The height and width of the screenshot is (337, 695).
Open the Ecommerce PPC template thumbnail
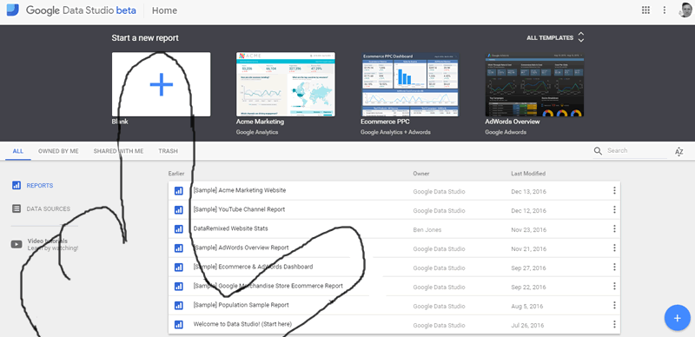click(x=410, y=84)
